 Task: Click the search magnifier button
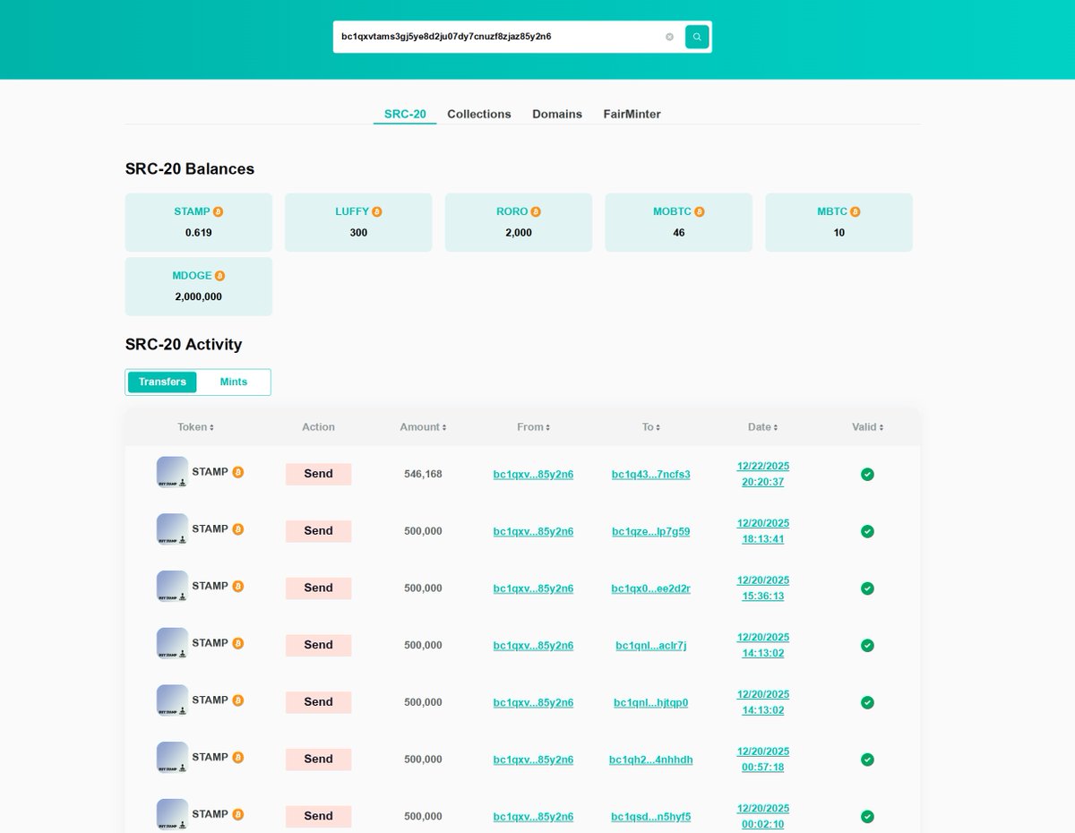(x=697, y=37)
